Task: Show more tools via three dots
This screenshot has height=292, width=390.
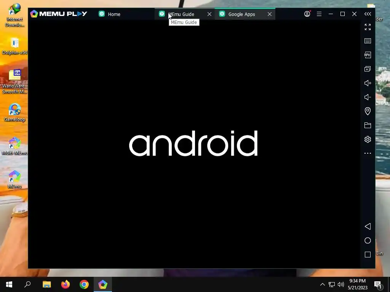Action: click(368, 153)
